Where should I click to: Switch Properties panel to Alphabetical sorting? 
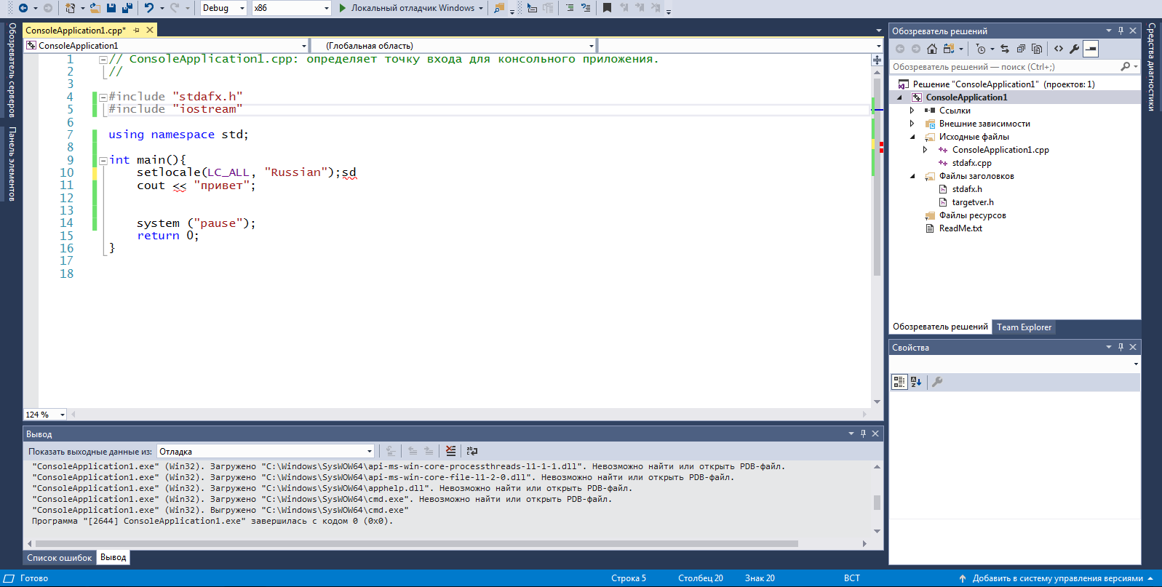[916, 382]
